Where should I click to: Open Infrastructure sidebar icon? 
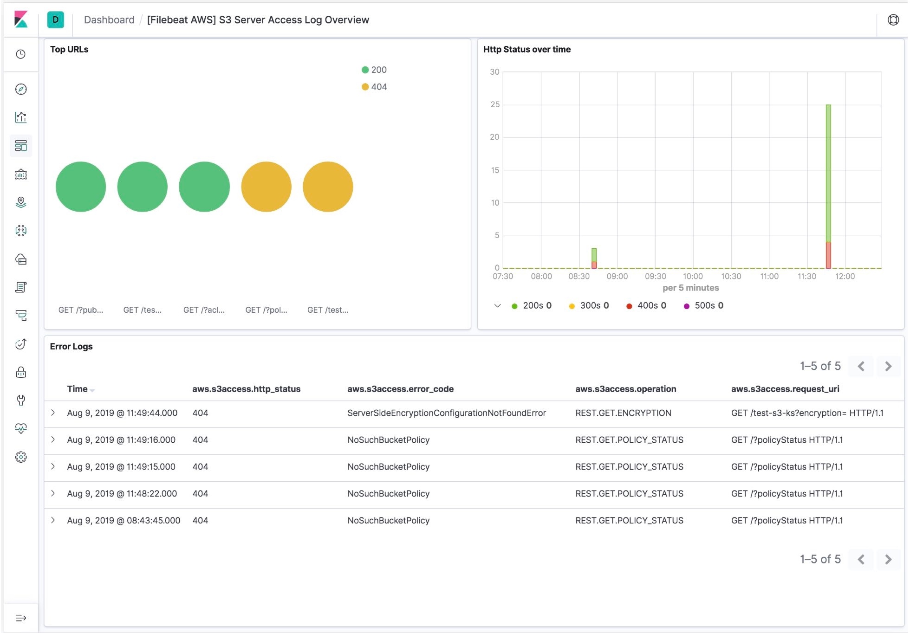tap(21, 259)
